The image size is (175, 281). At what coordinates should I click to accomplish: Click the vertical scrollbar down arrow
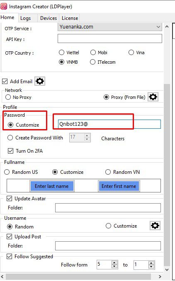tap(167, 269)
